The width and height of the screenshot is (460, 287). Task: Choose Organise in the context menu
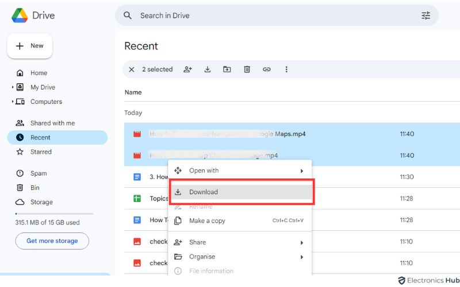pos(240,257)
